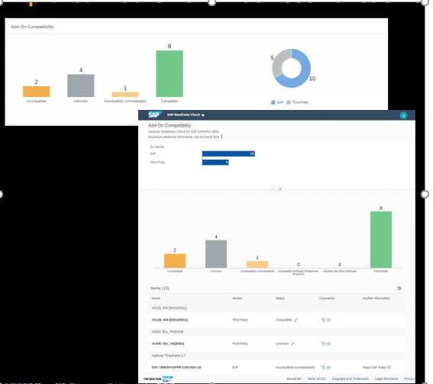This screenshot has height=384, width=433.
Task: Open the Legal Disclosure footer link
Action: [x=386, y=379]
